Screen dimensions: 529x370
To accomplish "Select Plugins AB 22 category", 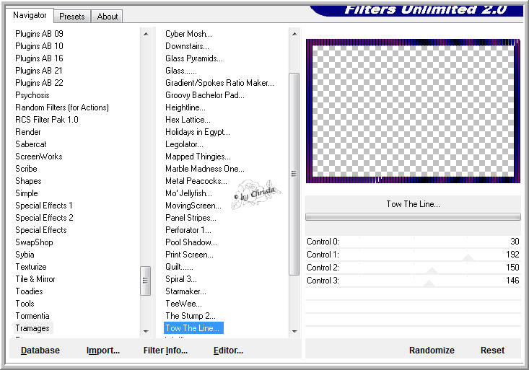I will click(x=39, y=83).
